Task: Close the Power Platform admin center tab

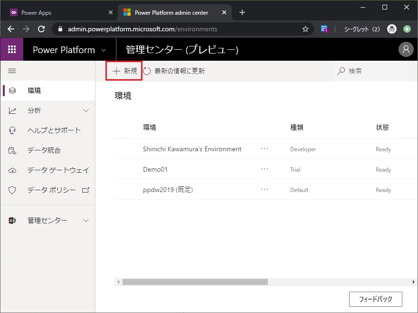Action: coord(224,12)
